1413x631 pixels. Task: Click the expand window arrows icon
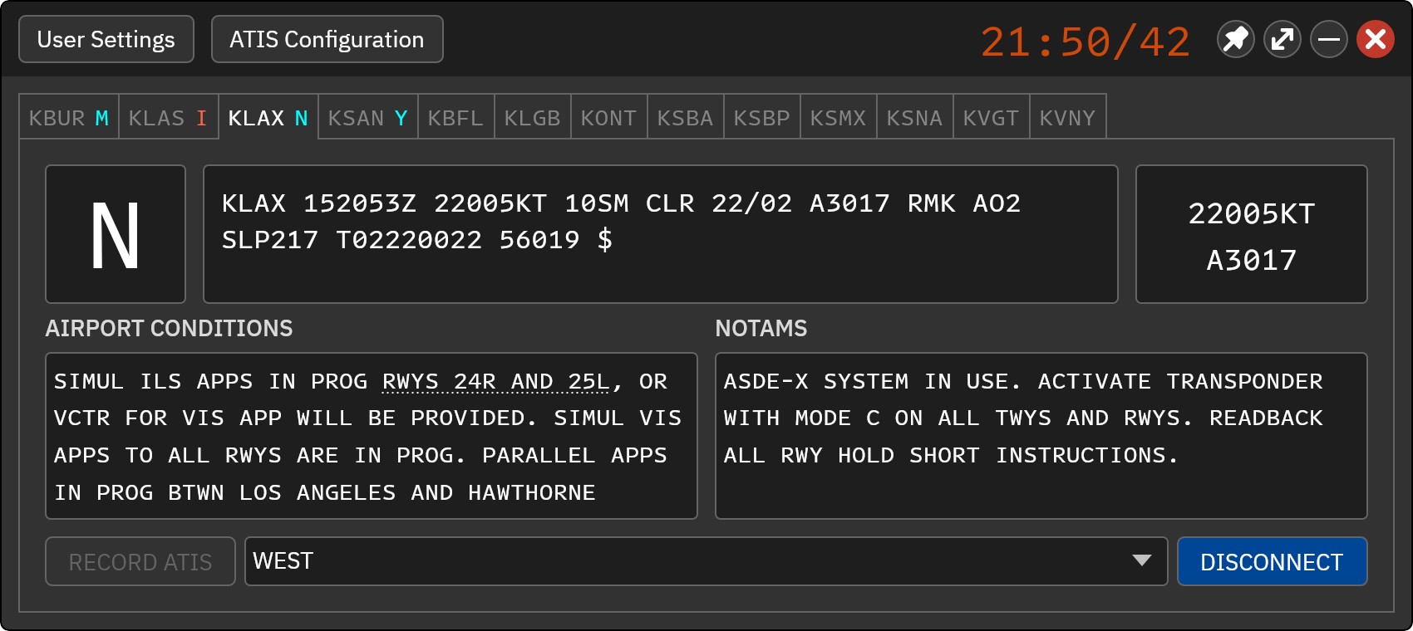pos(1283,39)
